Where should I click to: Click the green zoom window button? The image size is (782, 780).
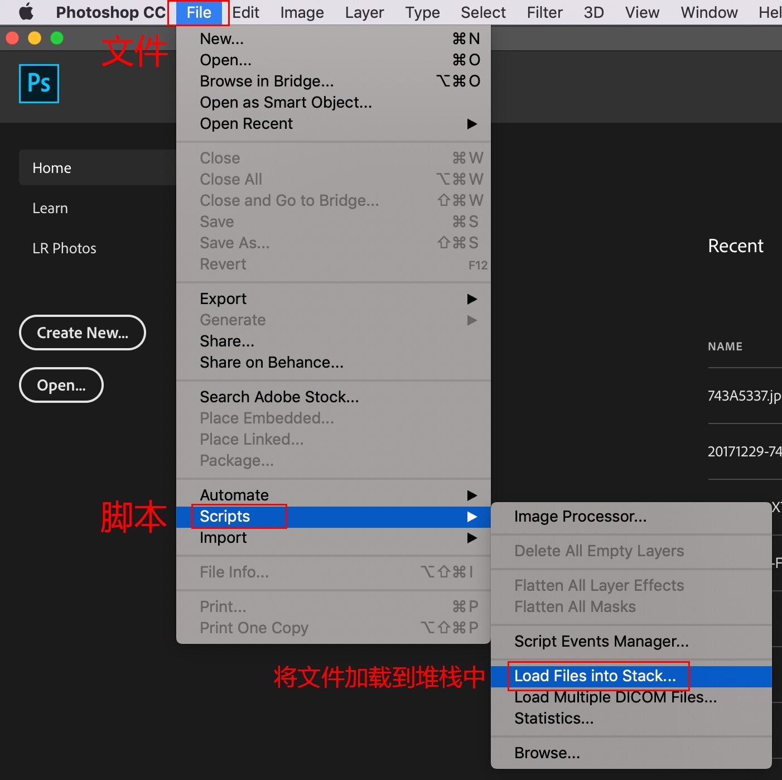click(57, 38)
